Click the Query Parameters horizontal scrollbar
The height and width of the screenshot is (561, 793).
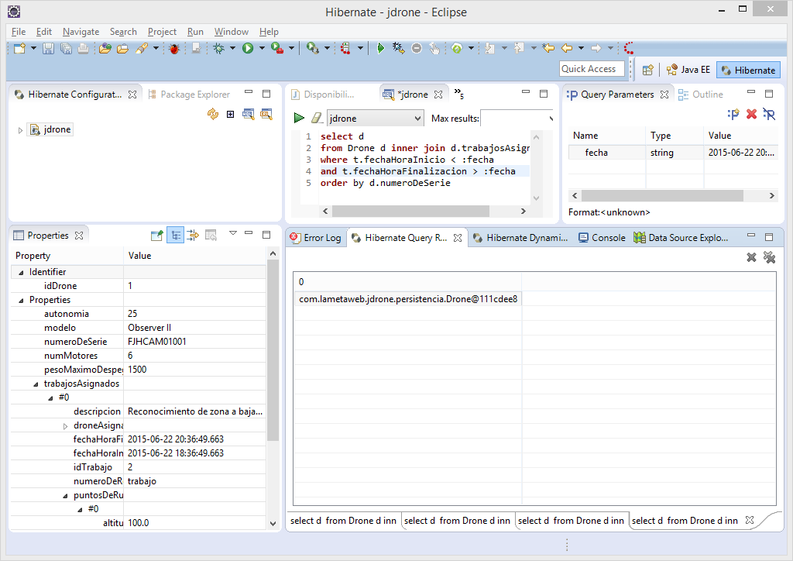pos(662,195)
